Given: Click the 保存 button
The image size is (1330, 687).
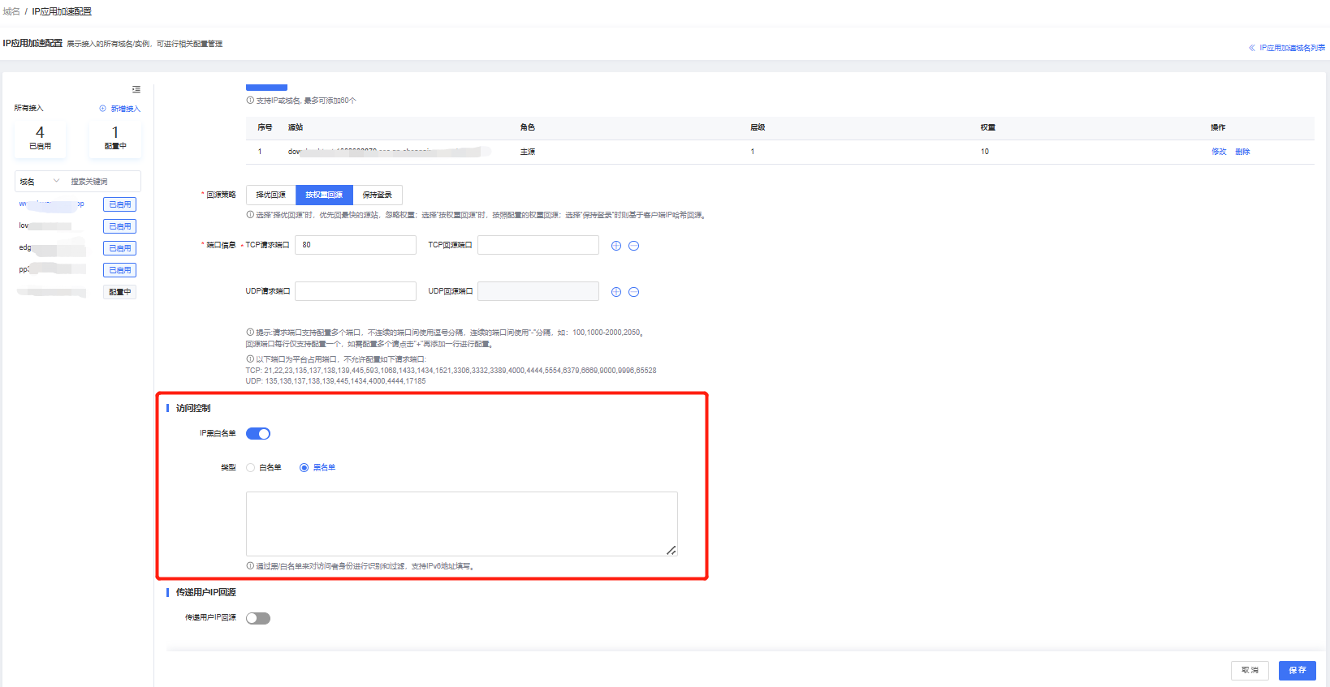Looking at the screenshot, I should pyautogui.click(x=1298, y=670).
